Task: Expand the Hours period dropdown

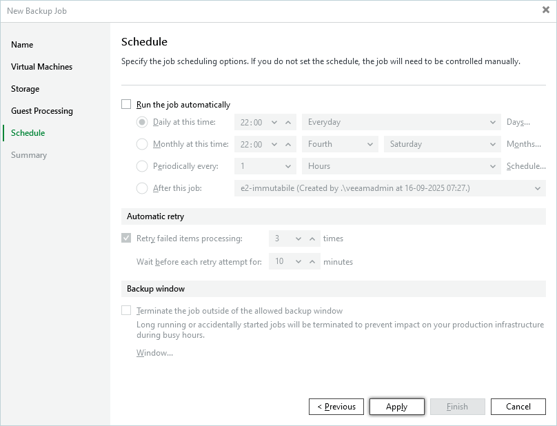Action: tap(401, 166)
